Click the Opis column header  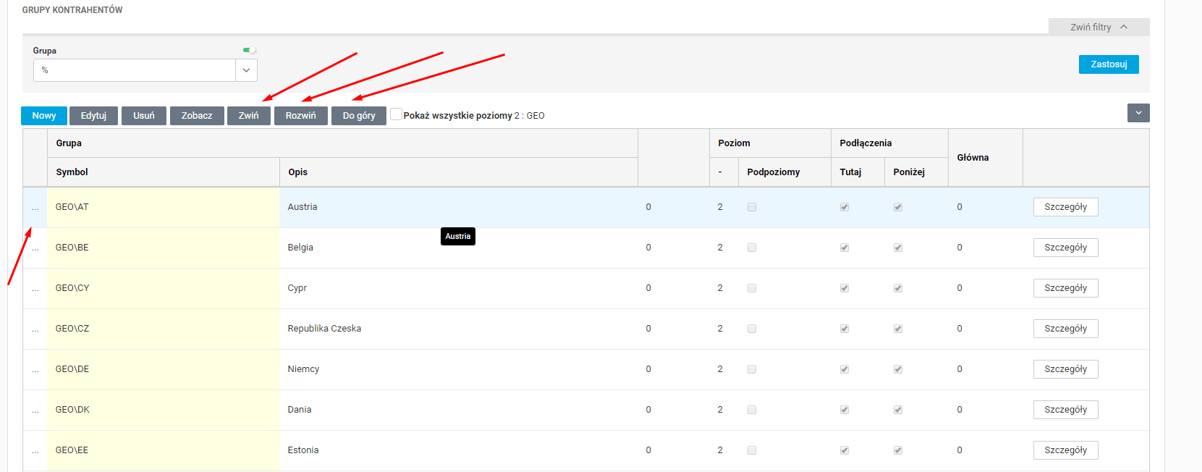point(459,172)
